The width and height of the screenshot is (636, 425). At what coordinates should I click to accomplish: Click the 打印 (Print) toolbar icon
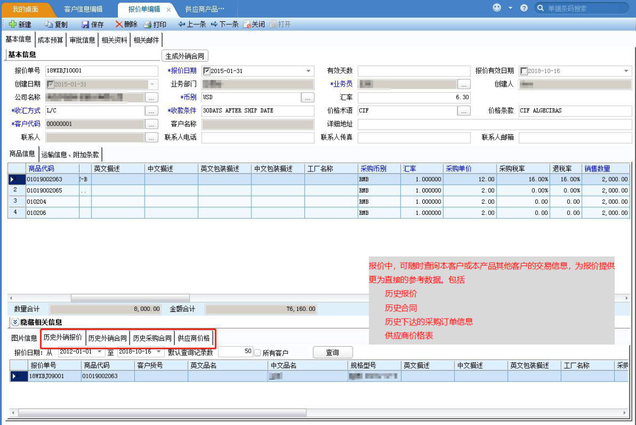(x=148, y=25)
